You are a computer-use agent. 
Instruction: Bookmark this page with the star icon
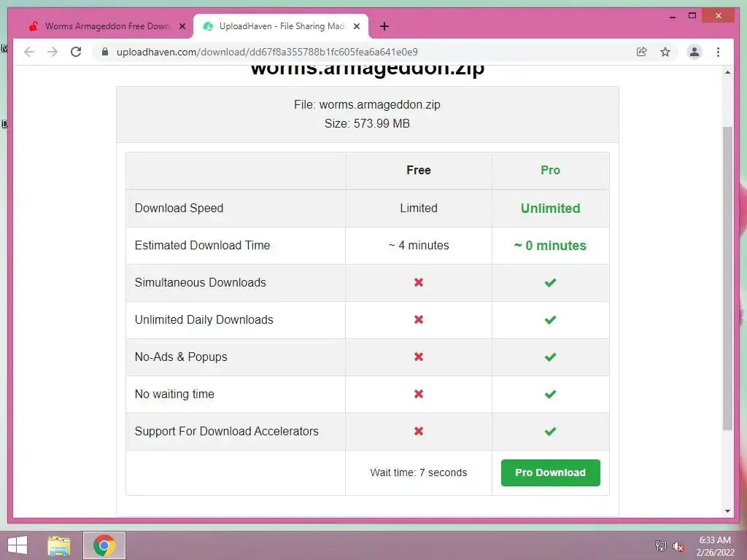(x=665, y=52)
